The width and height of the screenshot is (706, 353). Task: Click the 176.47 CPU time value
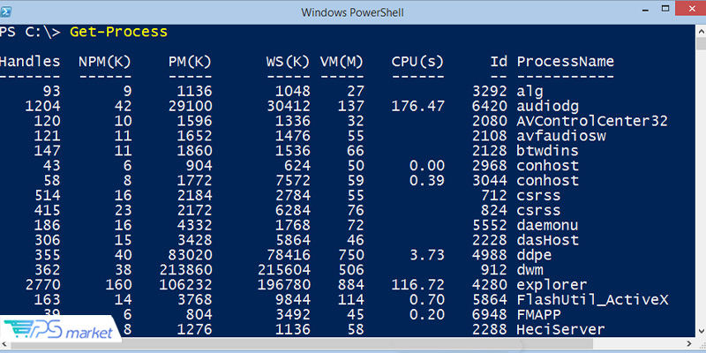[x=418, y=105]
